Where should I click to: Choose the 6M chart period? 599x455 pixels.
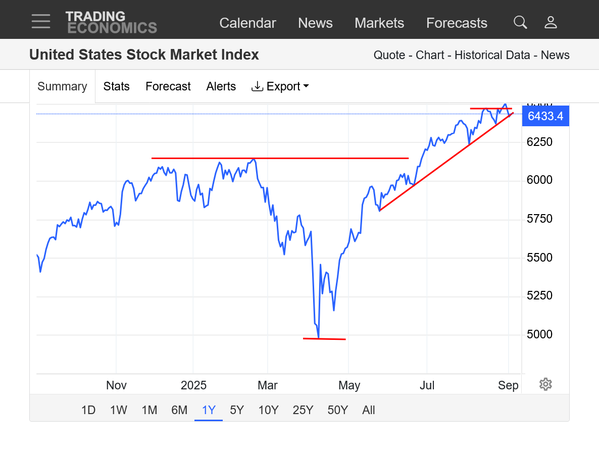click(x=179, y=410)
